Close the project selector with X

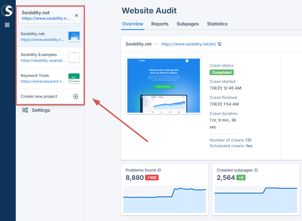pyautogui.click(x=77, y=15)
